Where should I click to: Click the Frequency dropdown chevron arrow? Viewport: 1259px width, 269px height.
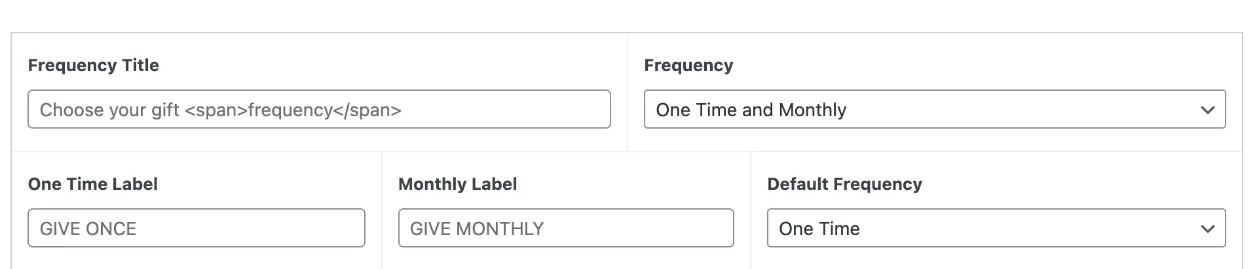1207,110
